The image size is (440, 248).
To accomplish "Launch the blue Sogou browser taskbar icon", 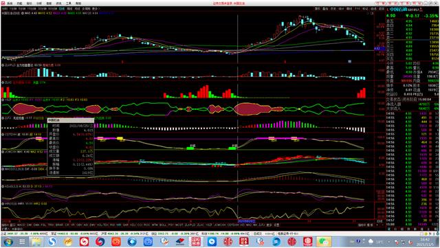I will tap(52, 242).
